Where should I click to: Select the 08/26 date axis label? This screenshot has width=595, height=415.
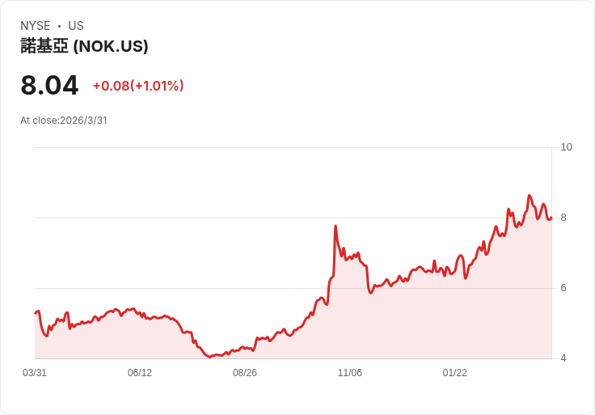pyautogui.click(x=245, y=373)
